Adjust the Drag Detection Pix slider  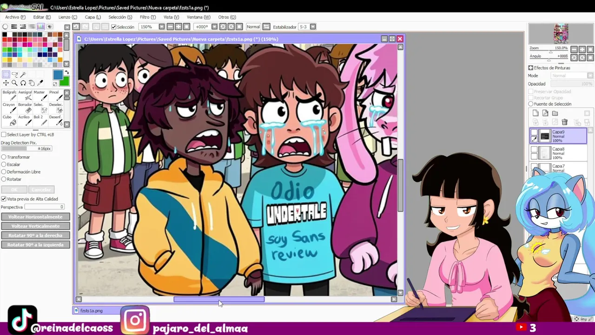pos(26,148)
